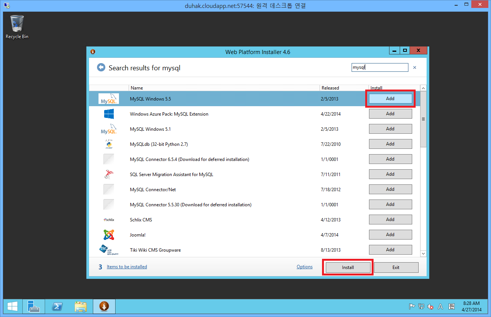Open Server Manager from the taskbar
Image resolution: width=491 pixels, height=317 pixels.
(x=34, y=306)
